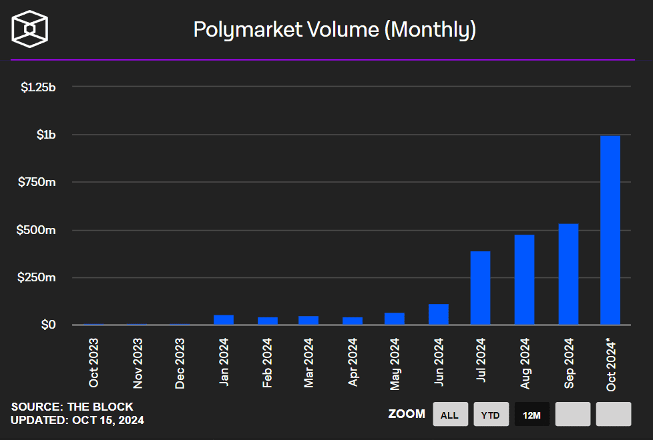Click the UPDATED: OCT 15, 2024 text

tap(77, 421)
